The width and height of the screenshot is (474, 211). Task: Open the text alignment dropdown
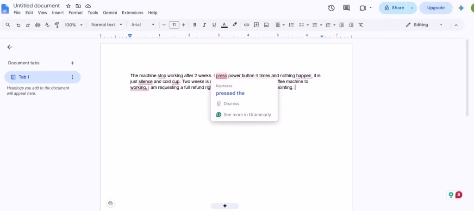[280, 25]
